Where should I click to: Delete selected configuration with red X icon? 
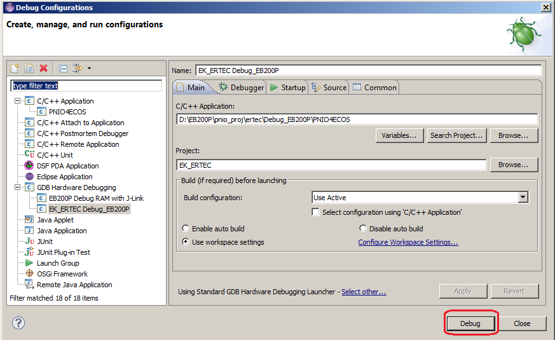pos(43,68)
